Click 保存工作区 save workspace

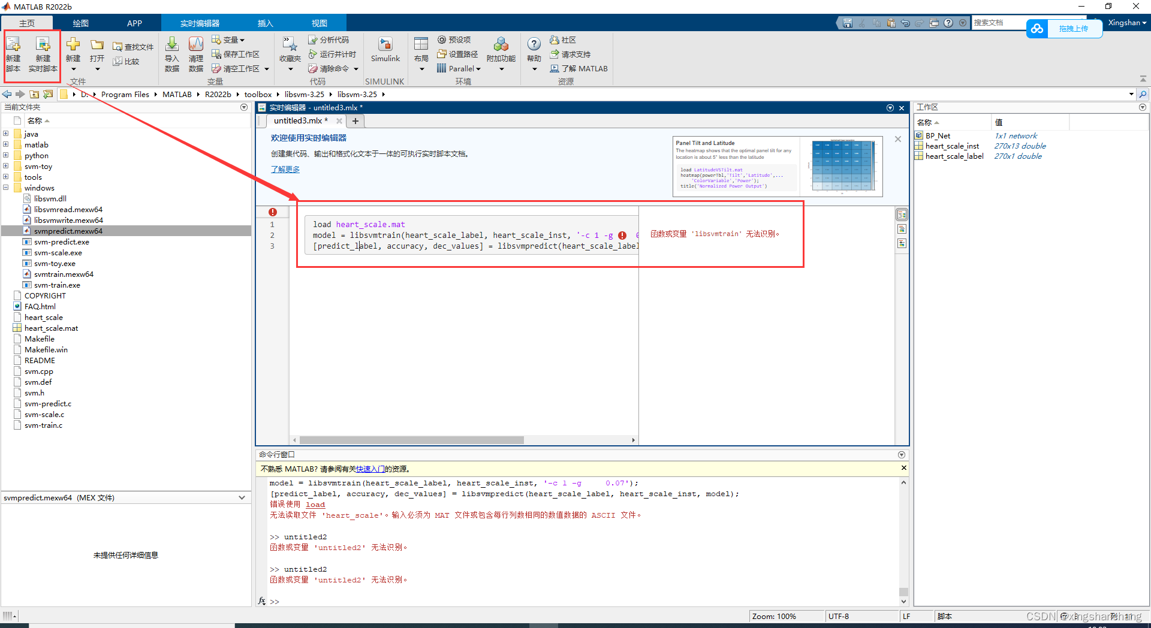point(236,54)
